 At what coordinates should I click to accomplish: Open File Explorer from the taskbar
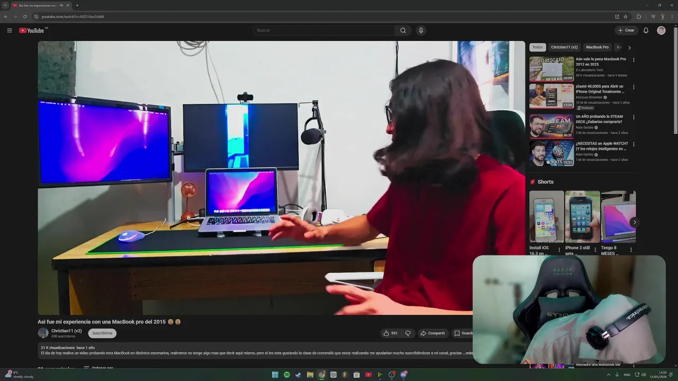coord(310,375)
